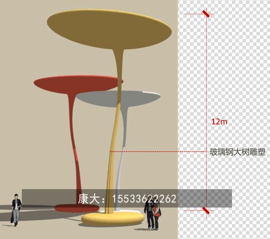Click the bottom red dimension tick

(x=206, y=211)
